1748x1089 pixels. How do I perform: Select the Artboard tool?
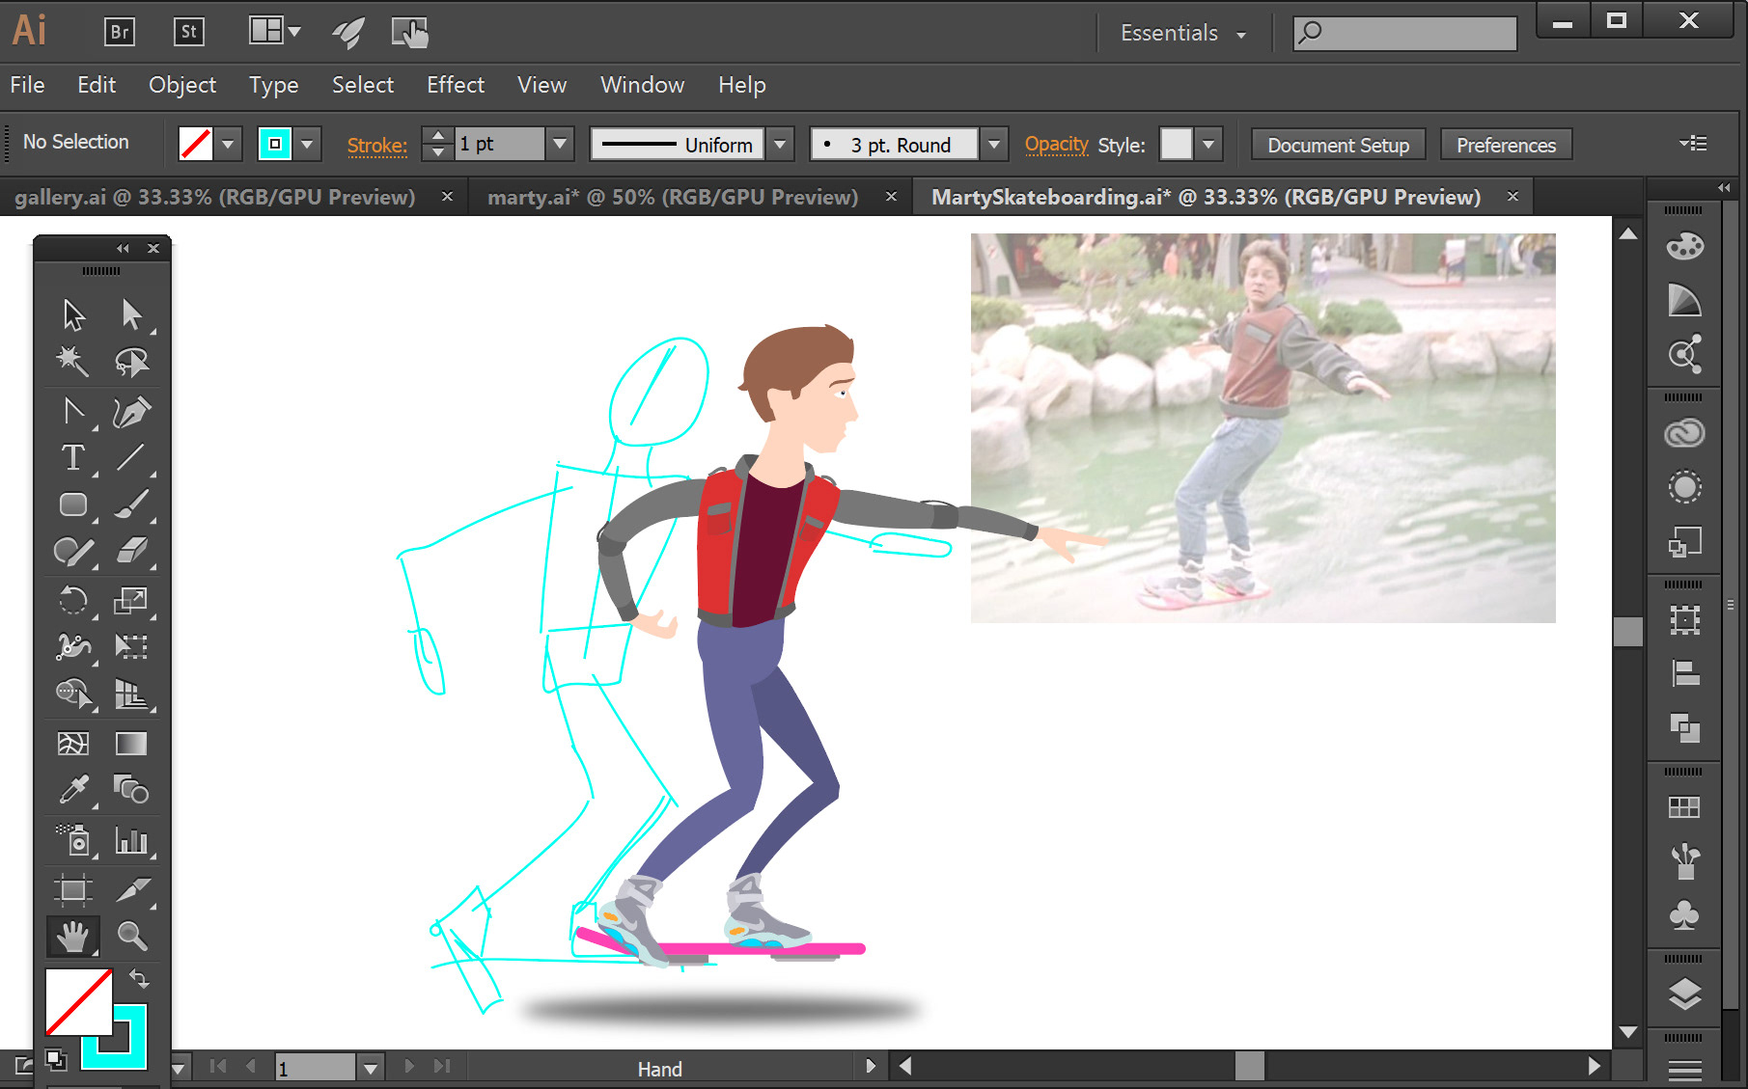(x=73, y=889)
